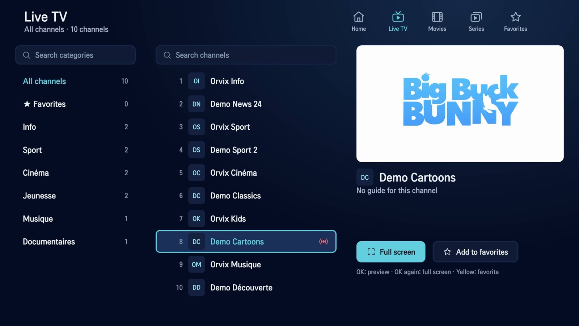Open the Series icon in the top navigation
Image resolution: width=579 pixels, height=326 pixels.
tap(476, 17)
